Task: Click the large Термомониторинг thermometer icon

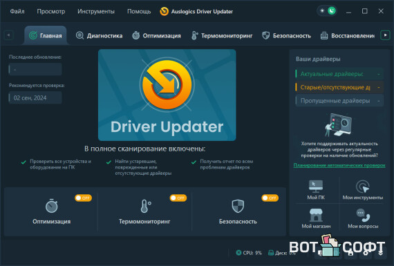Action: (145, 206)
